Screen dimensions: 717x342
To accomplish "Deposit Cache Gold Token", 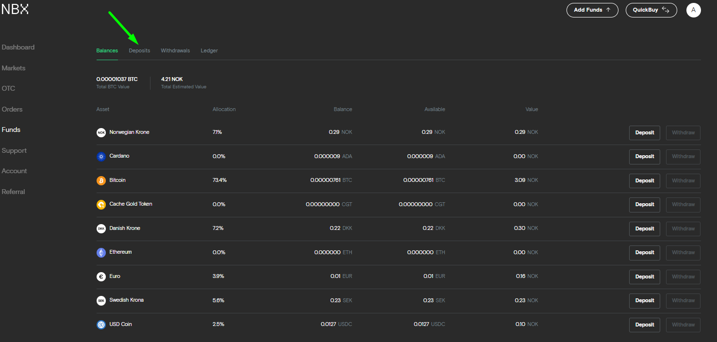I will tap(645, 205).
